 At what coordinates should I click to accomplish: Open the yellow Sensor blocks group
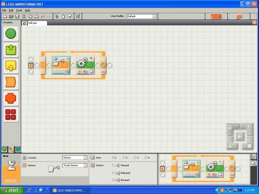(11, 66)
